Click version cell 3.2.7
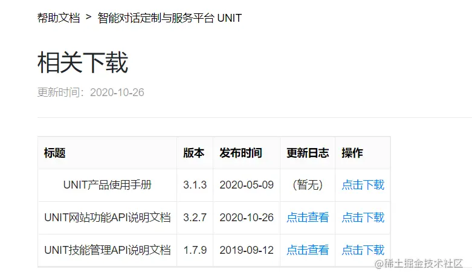Image resolution: width=472 pixels, height=278 pixels. 195,217
